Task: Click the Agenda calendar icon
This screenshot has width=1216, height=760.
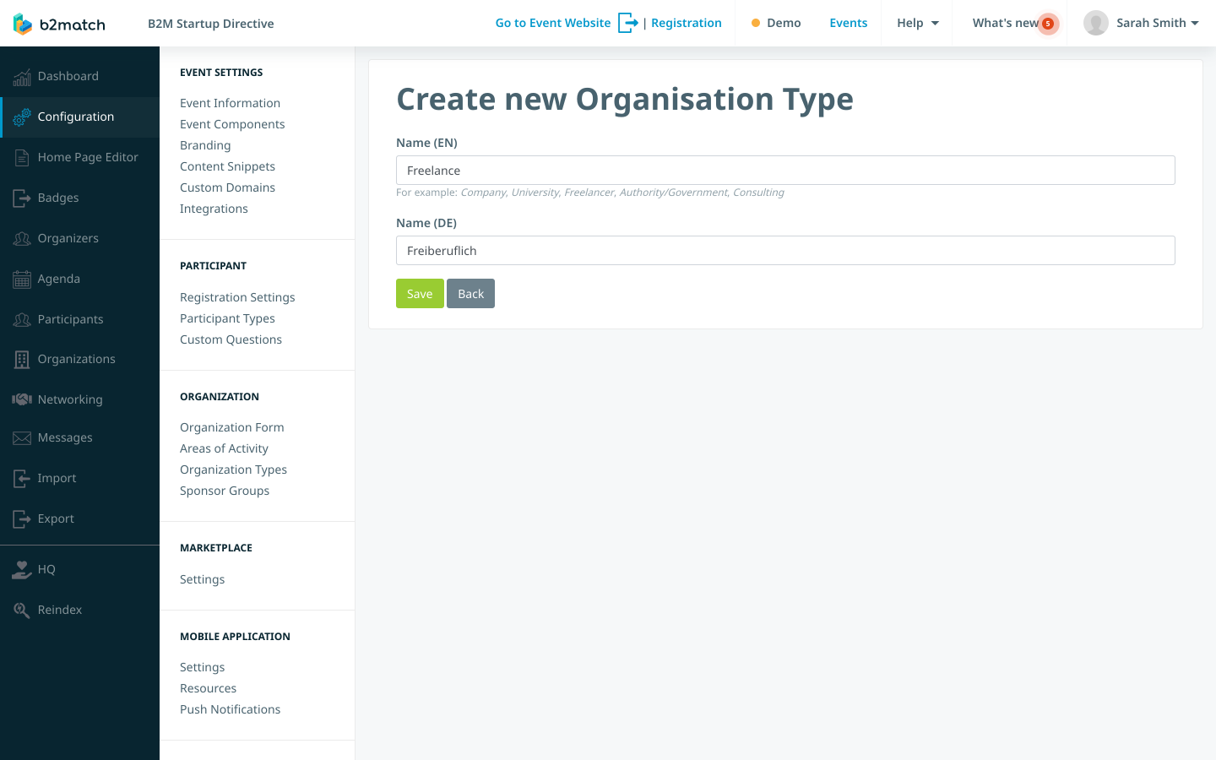Action: tap(22, 279)
